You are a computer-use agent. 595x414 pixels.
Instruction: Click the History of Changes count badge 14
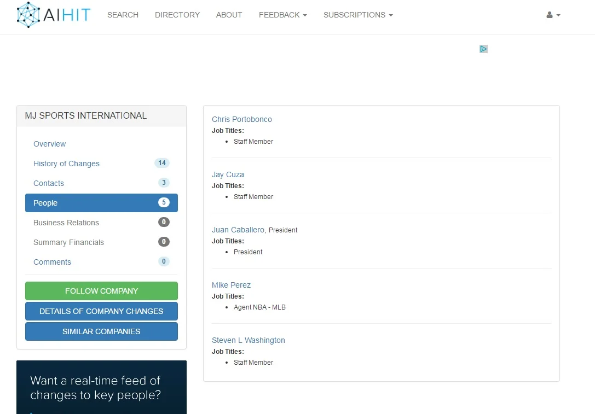point(162,163)
